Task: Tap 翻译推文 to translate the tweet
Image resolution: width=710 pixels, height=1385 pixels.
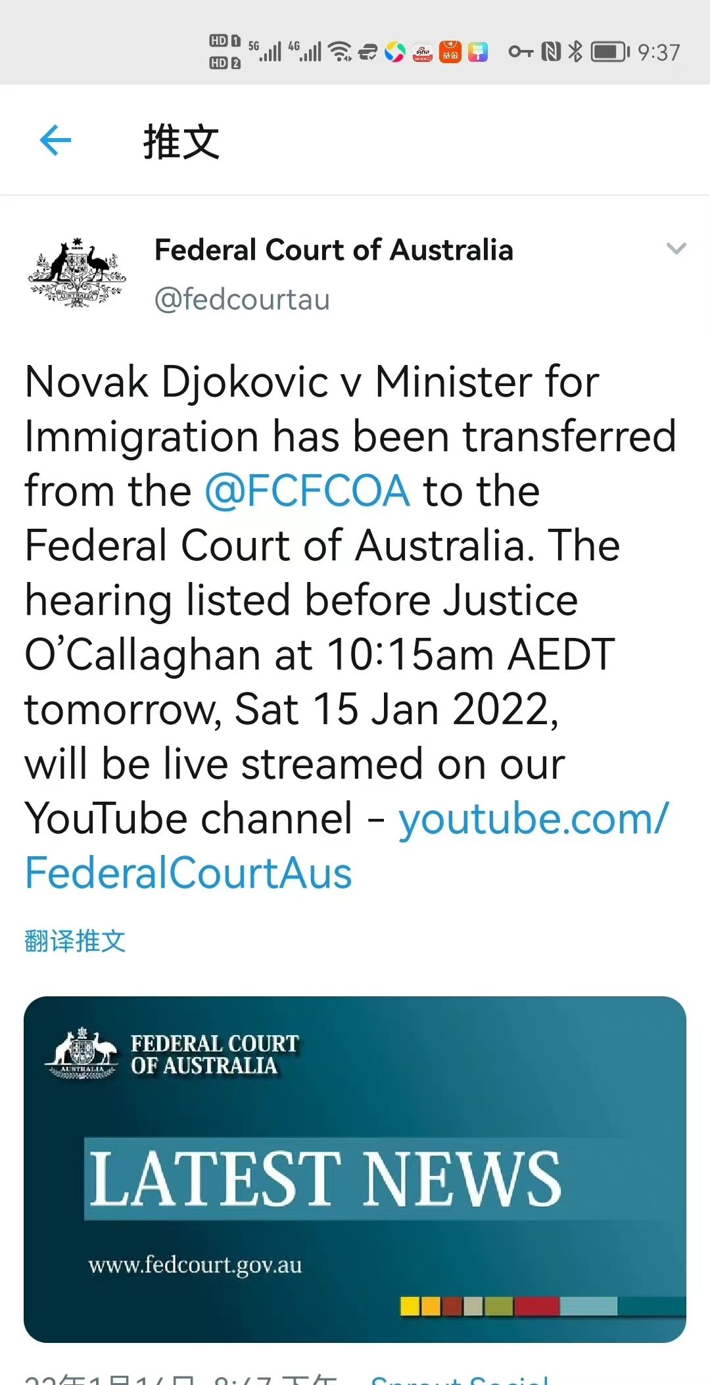Action: 75,940
